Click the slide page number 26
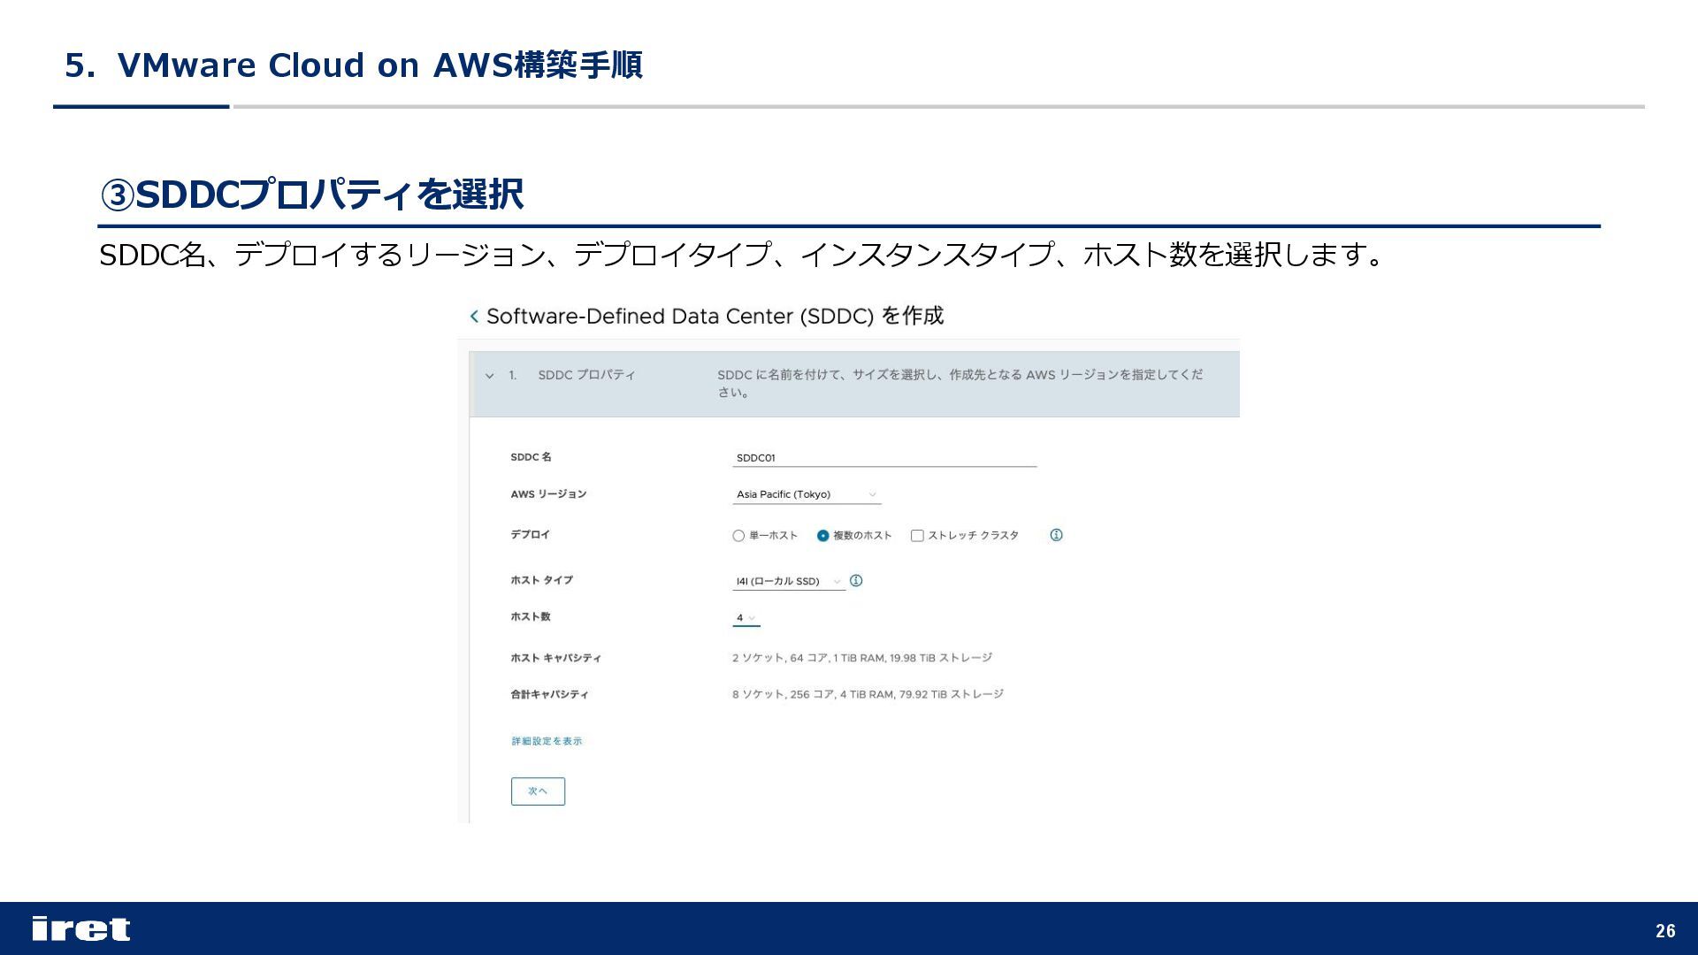This screenshot has height=955, width=1698. coord(1665,930)
